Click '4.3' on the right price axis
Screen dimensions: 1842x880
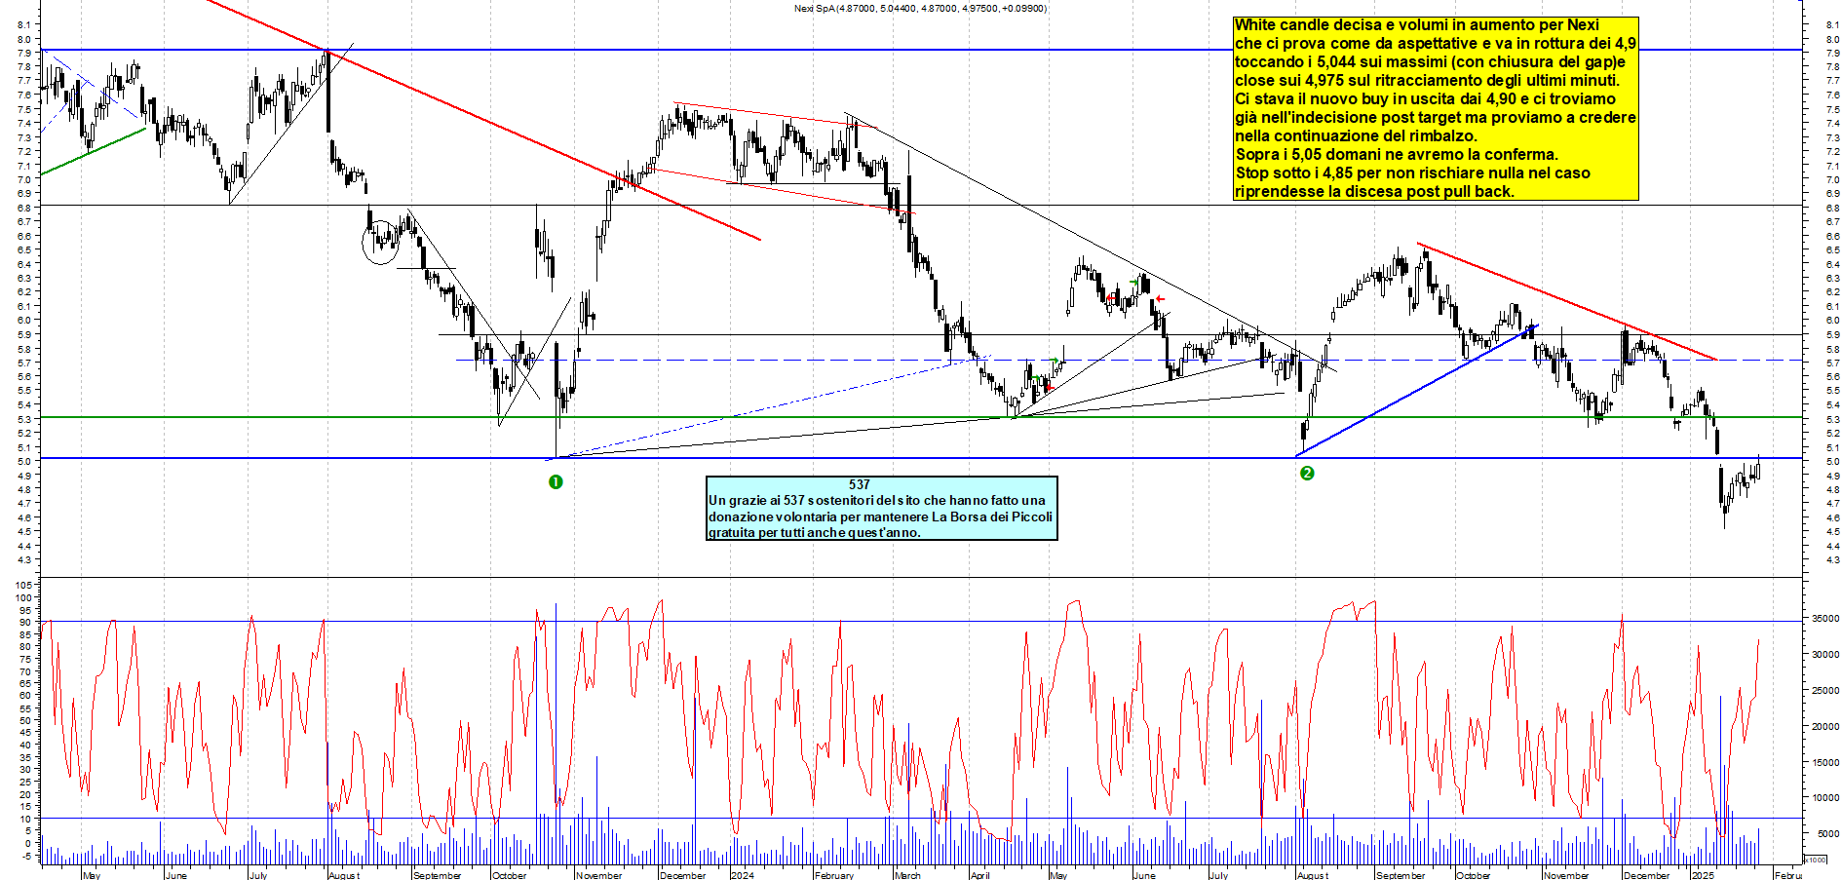pos(1833,560)
